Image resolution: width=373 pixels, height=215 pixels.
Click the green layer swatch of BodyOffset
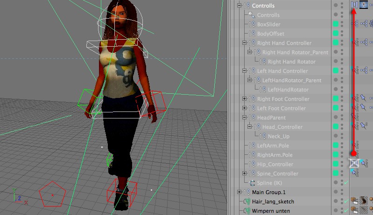336,33
